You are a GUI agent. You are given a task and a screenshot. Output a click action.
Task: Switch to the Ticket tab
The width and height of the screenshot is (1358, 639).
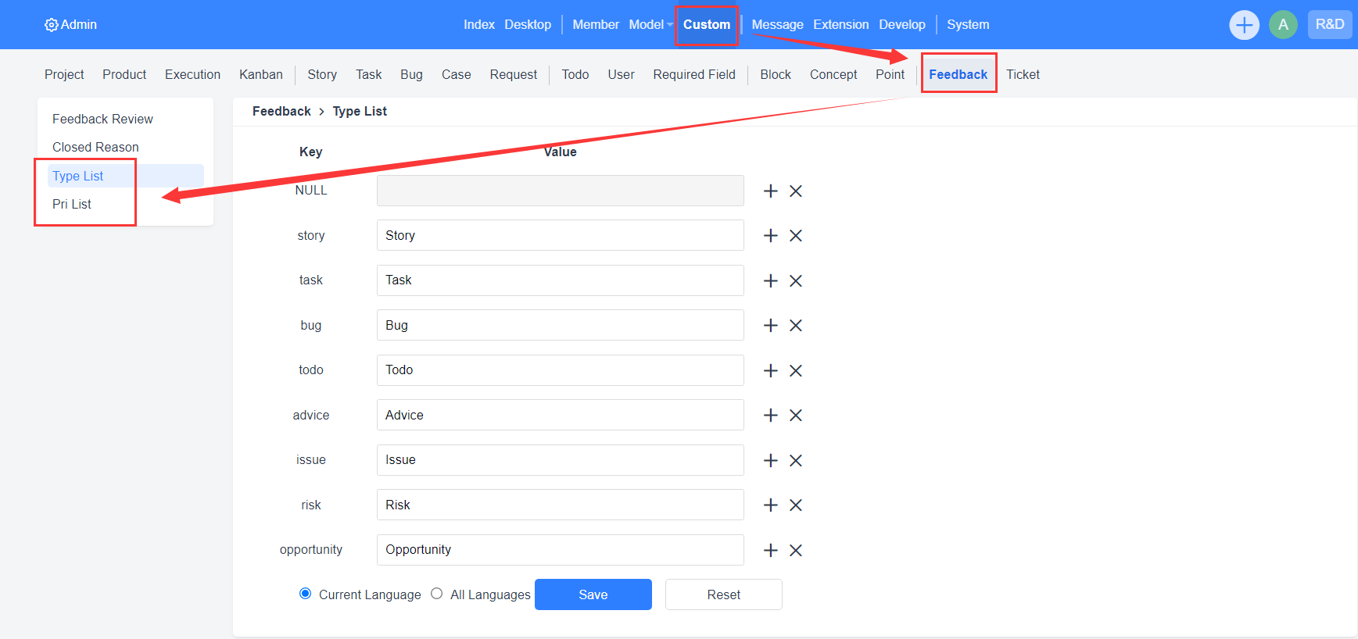coord(1022,74)
